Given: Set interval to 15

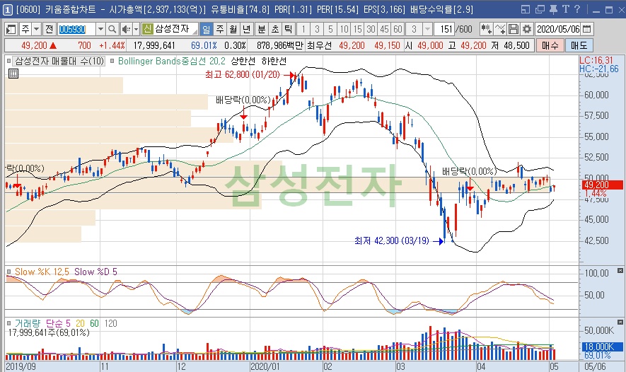Looking at the screenshot, I should coord(358,29).
